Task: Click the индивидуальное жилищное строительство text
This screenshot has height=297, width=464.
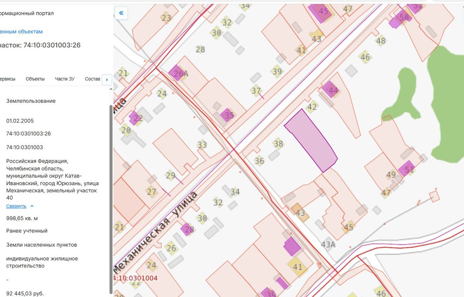Action: point(42,262)
